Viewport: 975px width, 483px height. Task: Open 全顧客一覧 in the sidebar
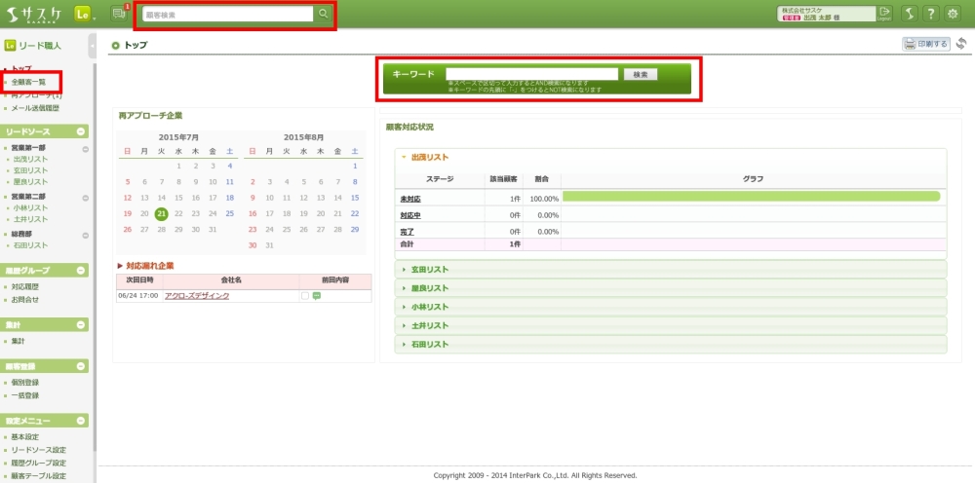pyautogui.click(x=28, y=82)
